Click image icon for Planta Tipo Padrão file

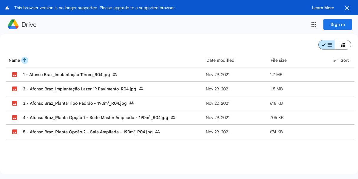pos(15,103)
